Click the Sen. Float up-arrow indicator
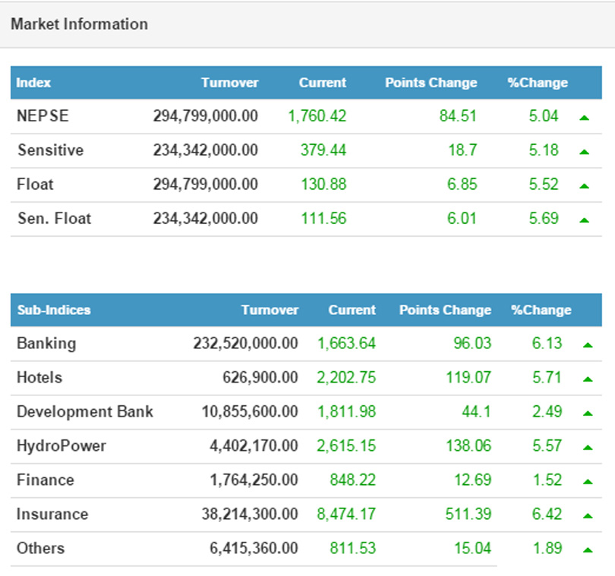The image size is (615, 576). tap(584, 220)
